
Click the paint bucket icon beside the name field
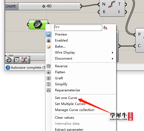(x=105, y=28)
